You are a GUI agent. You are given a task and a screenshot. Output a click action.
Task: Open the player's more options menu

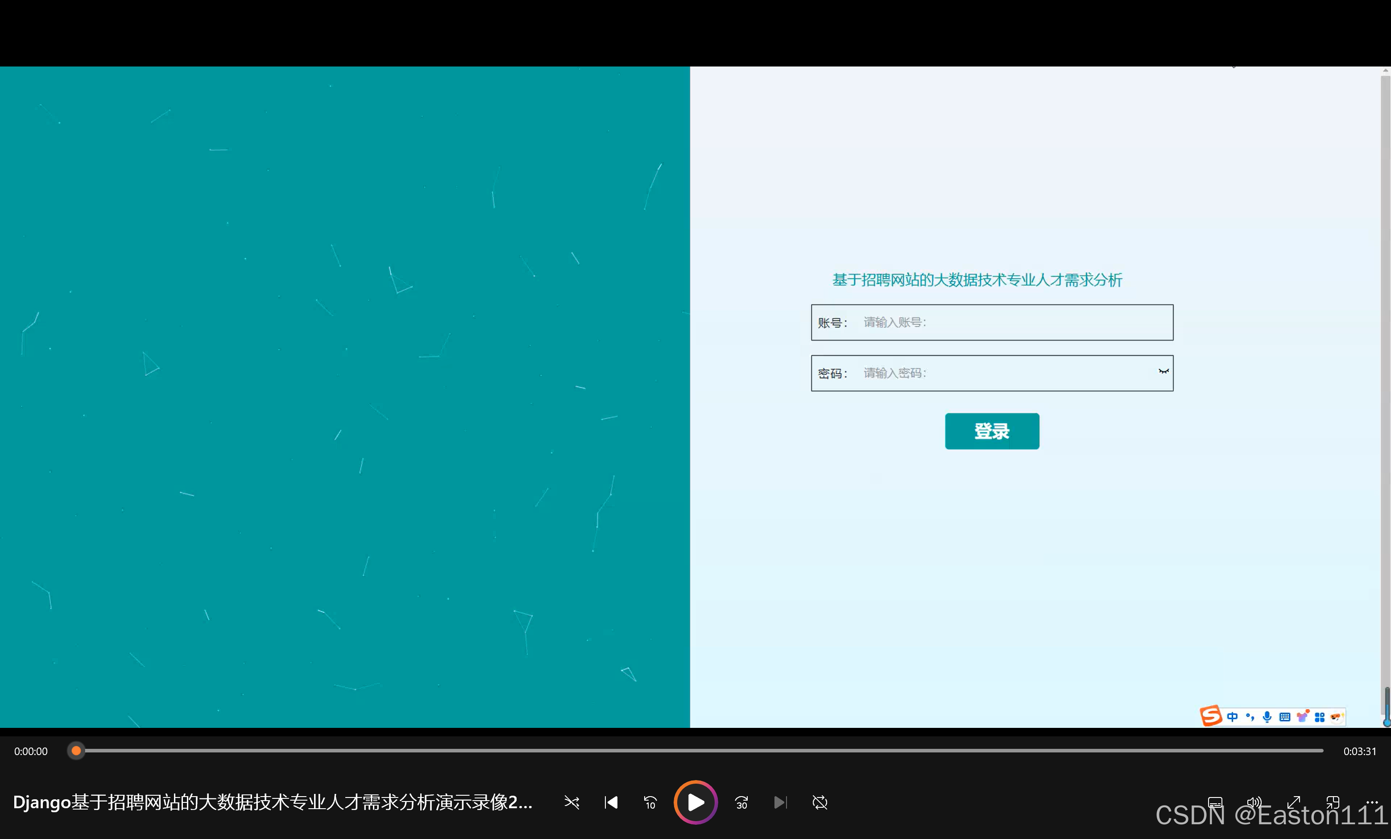coord(1373,802)
